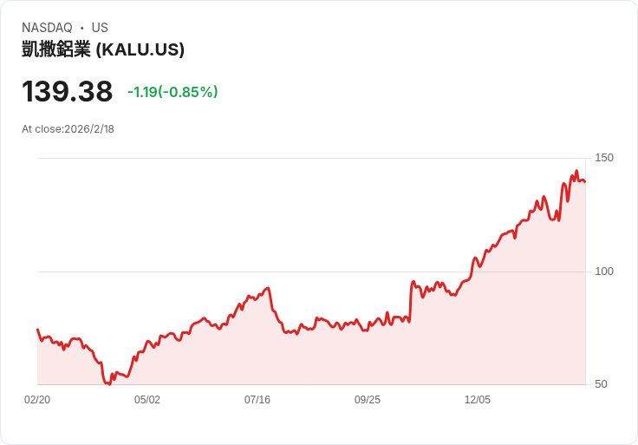
Task: Click the 139.38 current price
Action: pyautogui.click(x=67, y=91)
